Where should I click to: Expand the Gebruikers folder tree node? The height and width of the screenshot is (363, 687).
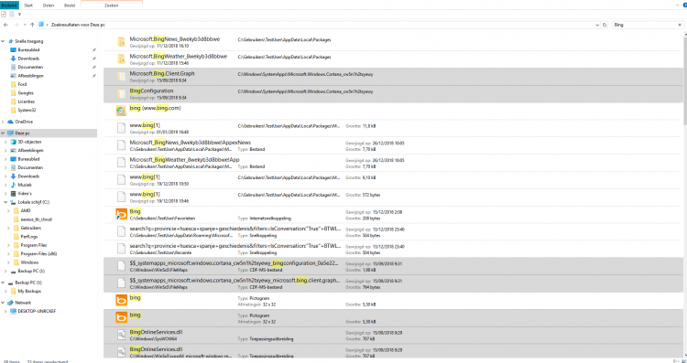tap(9, 228)
